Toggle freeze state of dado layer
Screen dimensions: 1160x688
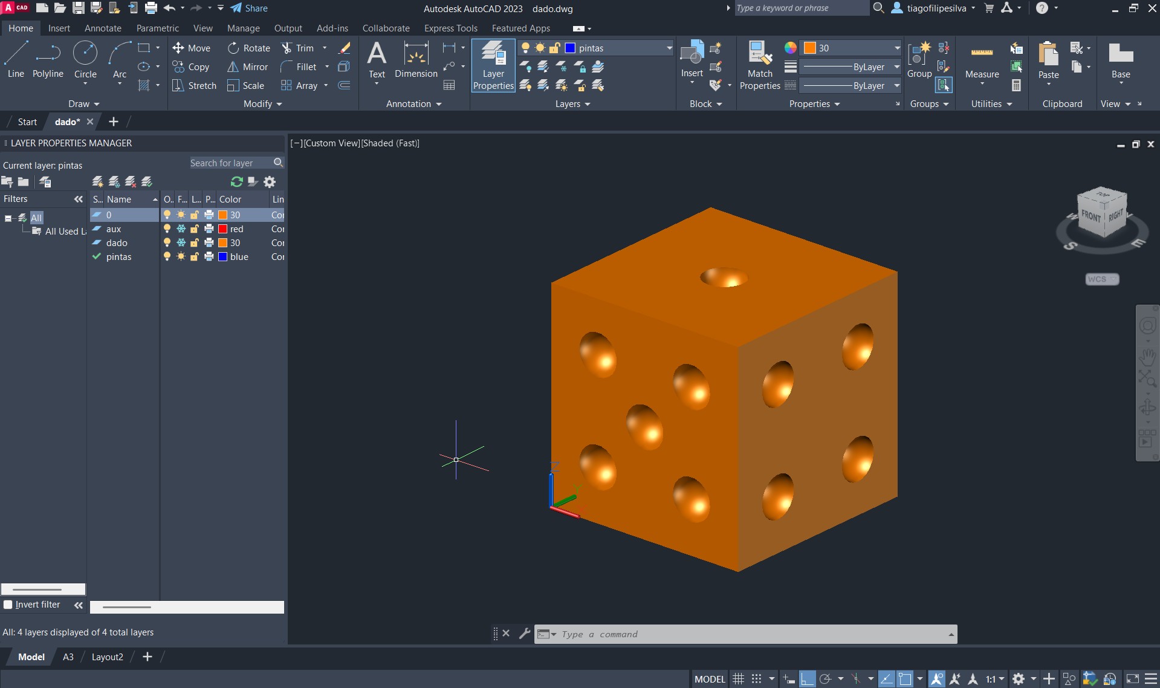(181, 243)
